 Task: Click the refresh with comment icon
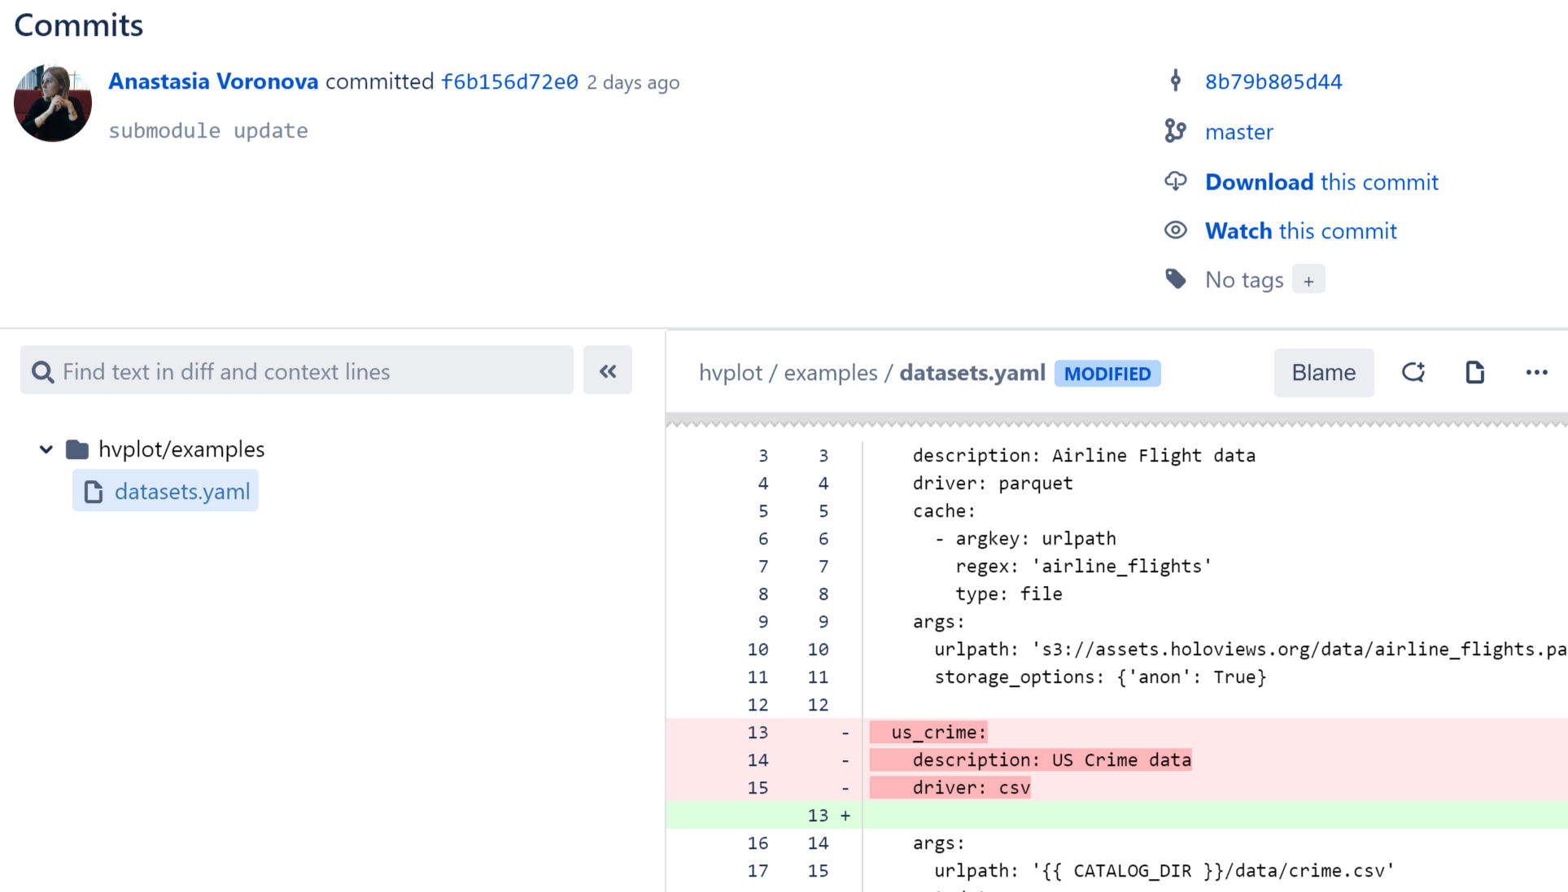(1413, 373)
